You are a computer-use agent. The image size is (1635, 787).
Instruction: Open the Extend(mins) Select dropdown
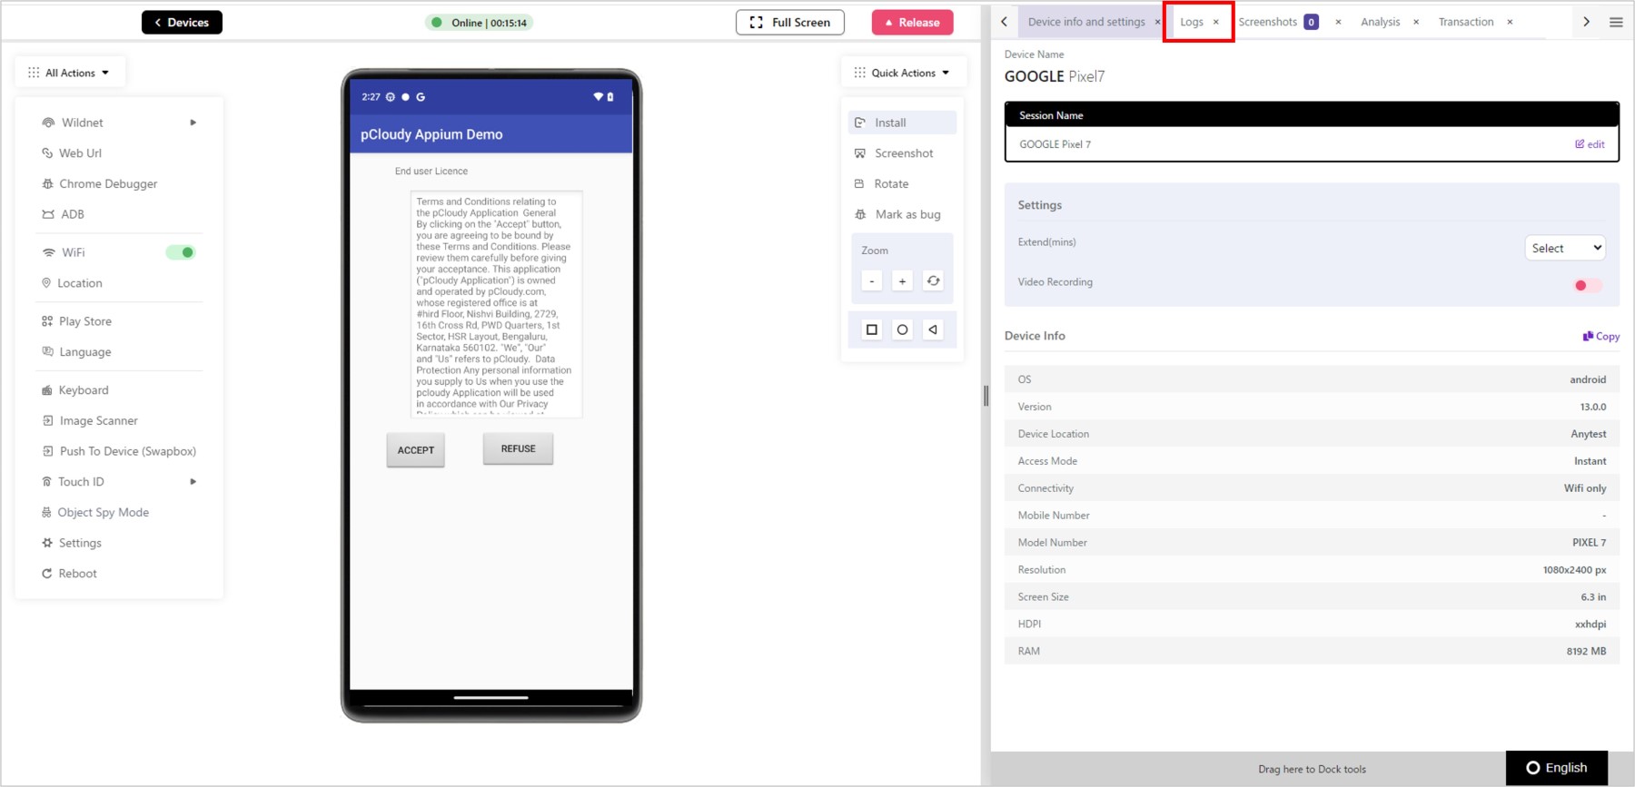pos(1565,248)
